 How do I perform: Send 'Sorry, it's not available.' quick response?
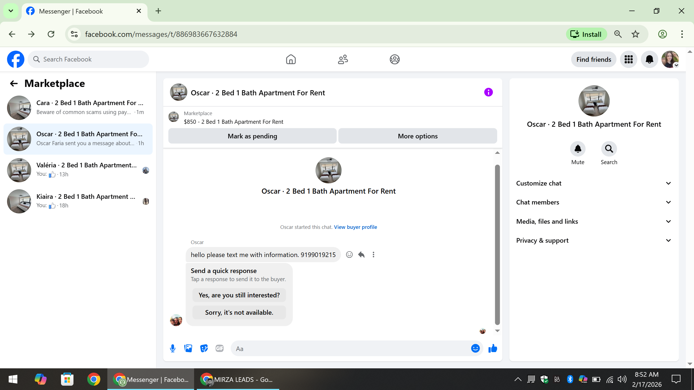pos(239,313)
